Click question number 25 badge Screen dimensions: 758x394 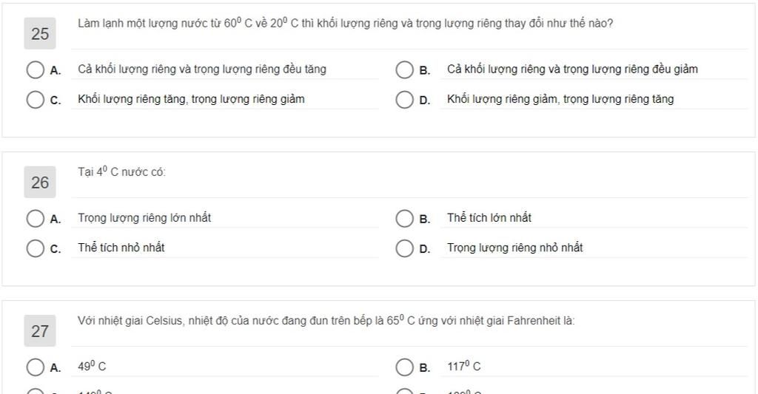pos(40,33)
